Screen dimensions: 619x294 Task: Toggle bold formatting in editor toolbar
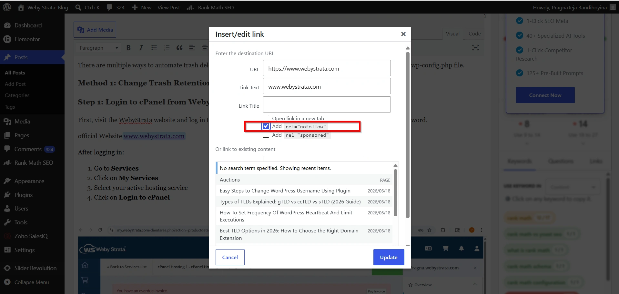point(128,48)
